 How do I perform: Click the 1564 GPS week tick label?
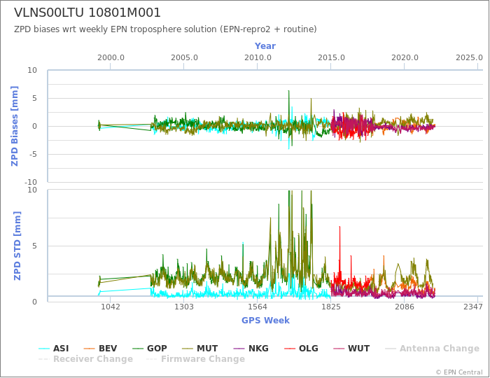pos(257,307)
